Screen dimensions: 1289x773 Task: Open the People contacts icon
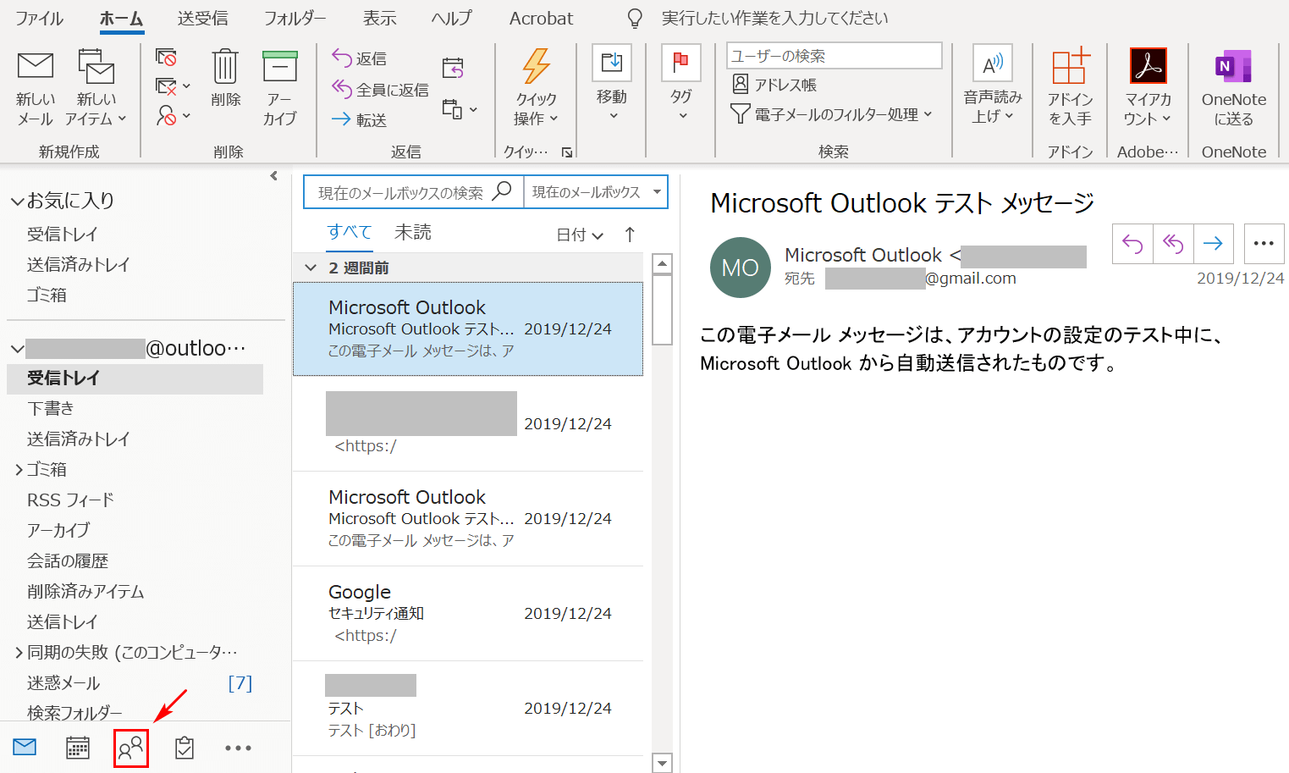(131, 748)
